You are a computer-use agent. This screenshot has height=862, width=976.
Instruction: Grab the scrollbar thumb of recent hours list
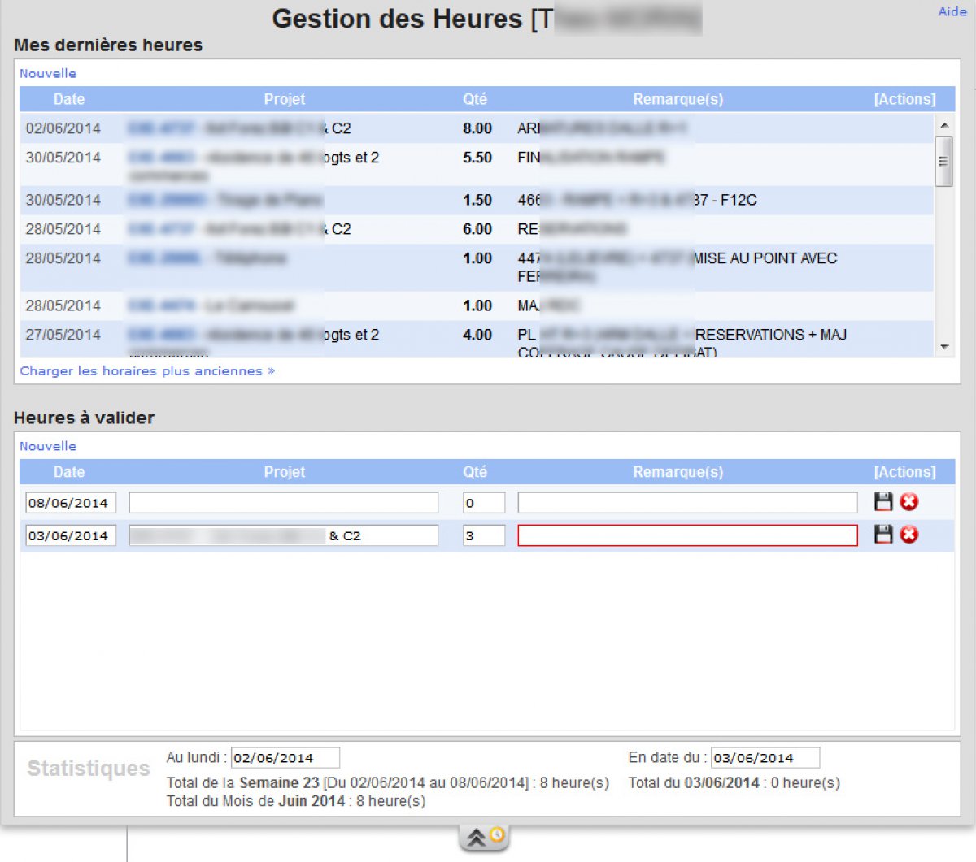tap(943, 161)
